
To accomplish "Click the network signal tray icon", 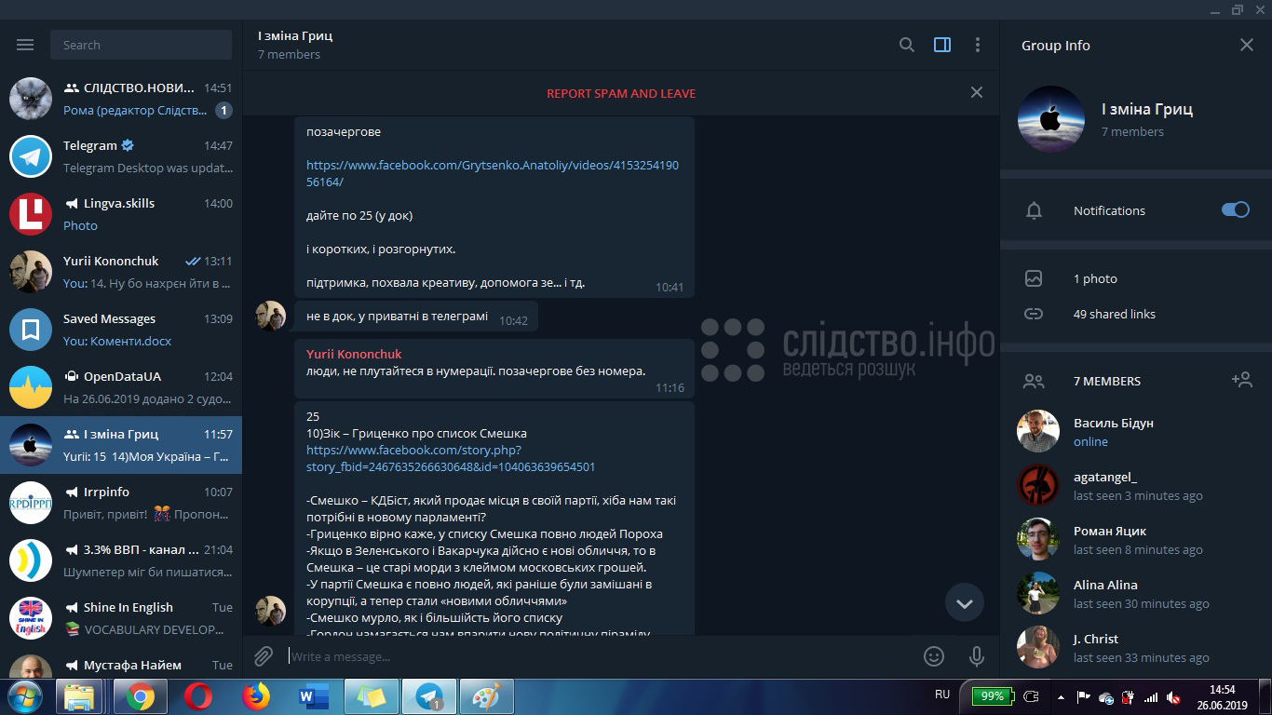I will pyautogui.click(x=1151, y=697).
